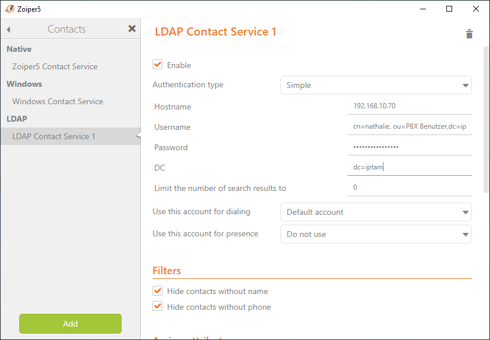This screenshot has height=340, width=490.
Task: Click the Zoiper5 logo in title bar
Action: point(9,9)
